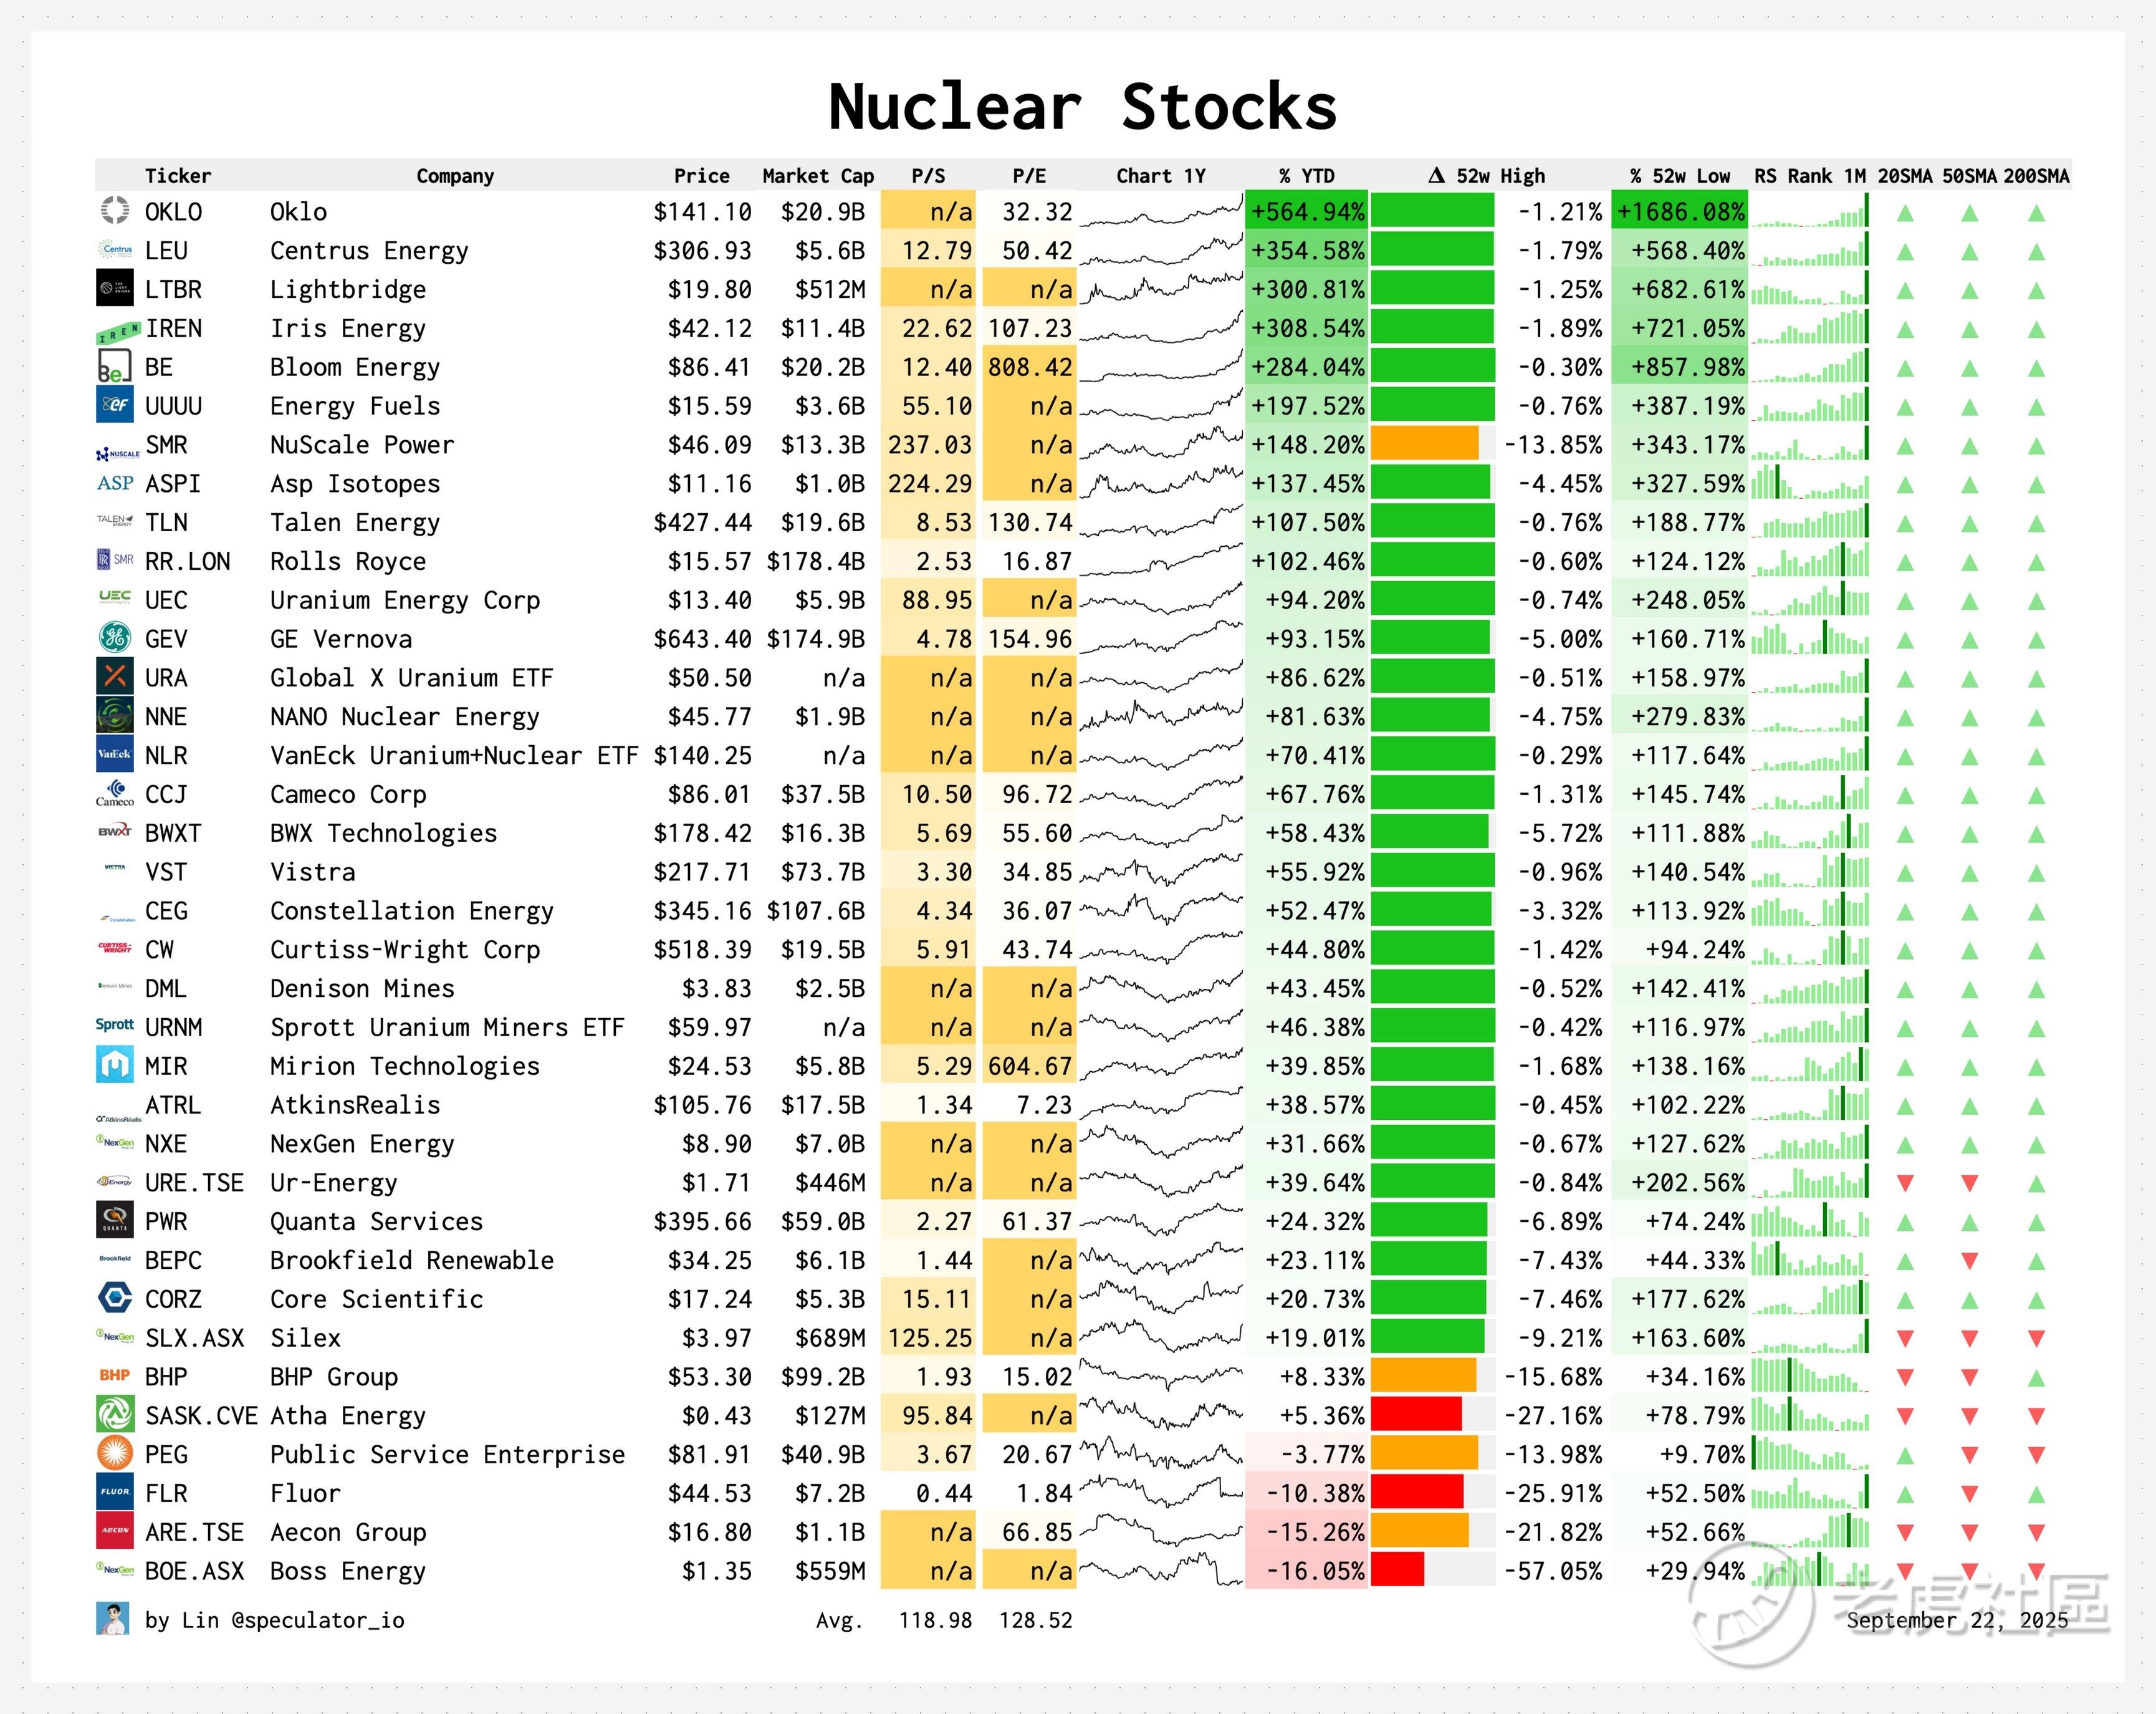Click the $427.44 price for Talen Energy
This screenshot has height=1714, width=2156.
click(x=702, y=522)
